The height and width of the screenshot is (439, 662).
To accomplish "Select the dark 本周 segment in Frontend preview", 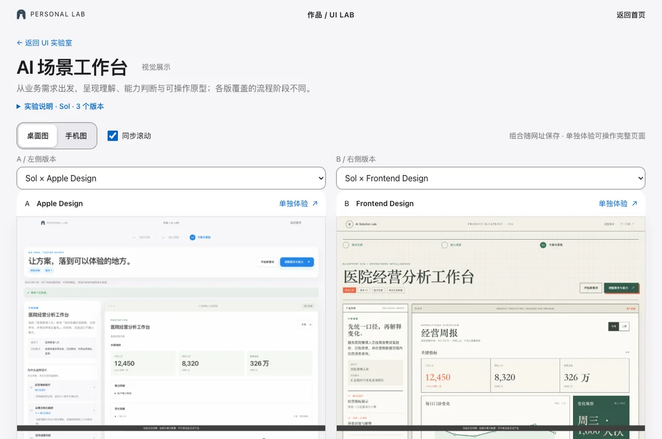I will 613,327.
